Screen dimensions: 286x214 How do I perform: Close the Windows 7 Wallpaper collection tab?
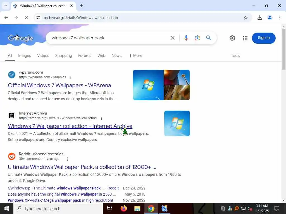[71, 6]
